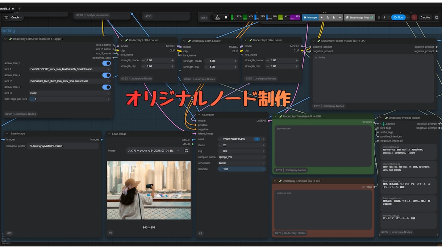Click the HDD 96% monitor indicator

pos(295,17)
